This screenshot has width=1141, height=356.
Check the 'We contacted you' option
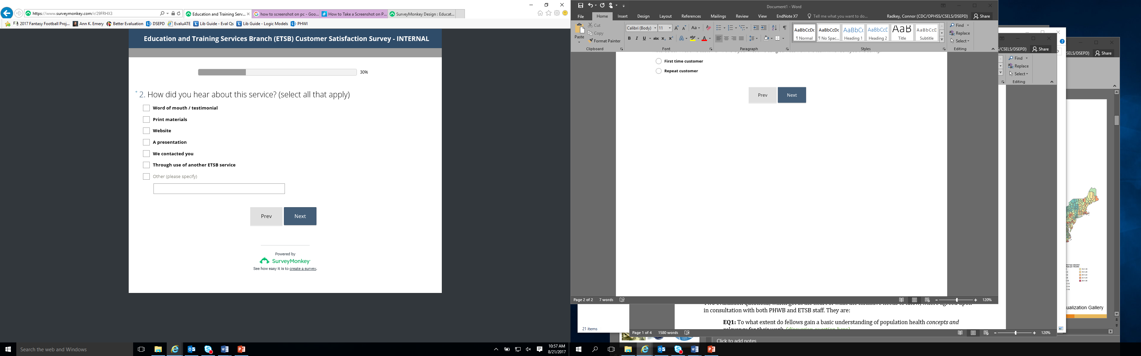point(146,154)
